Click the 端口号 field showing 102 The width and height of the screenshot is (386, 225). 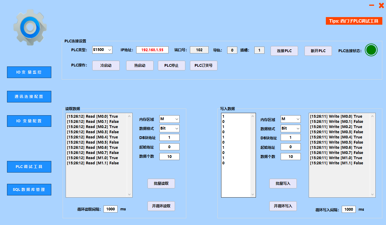click(199, 50)
